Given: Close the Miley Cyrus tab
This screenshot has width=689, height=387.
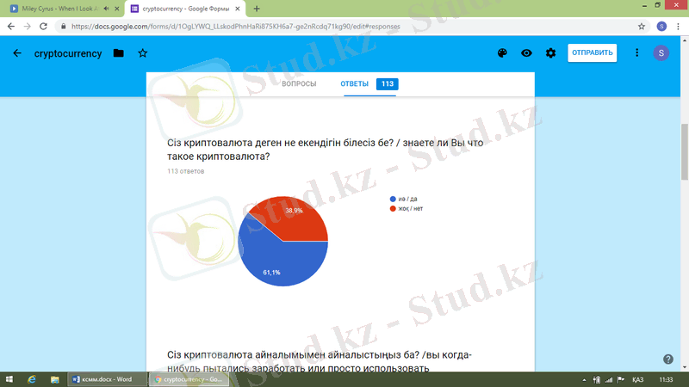Looking at the screenshot, I should click(117, 9).
